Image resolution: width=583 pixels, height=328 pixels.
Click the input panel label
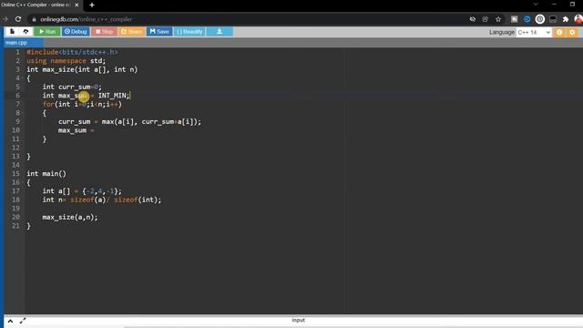tap(298, 320)
